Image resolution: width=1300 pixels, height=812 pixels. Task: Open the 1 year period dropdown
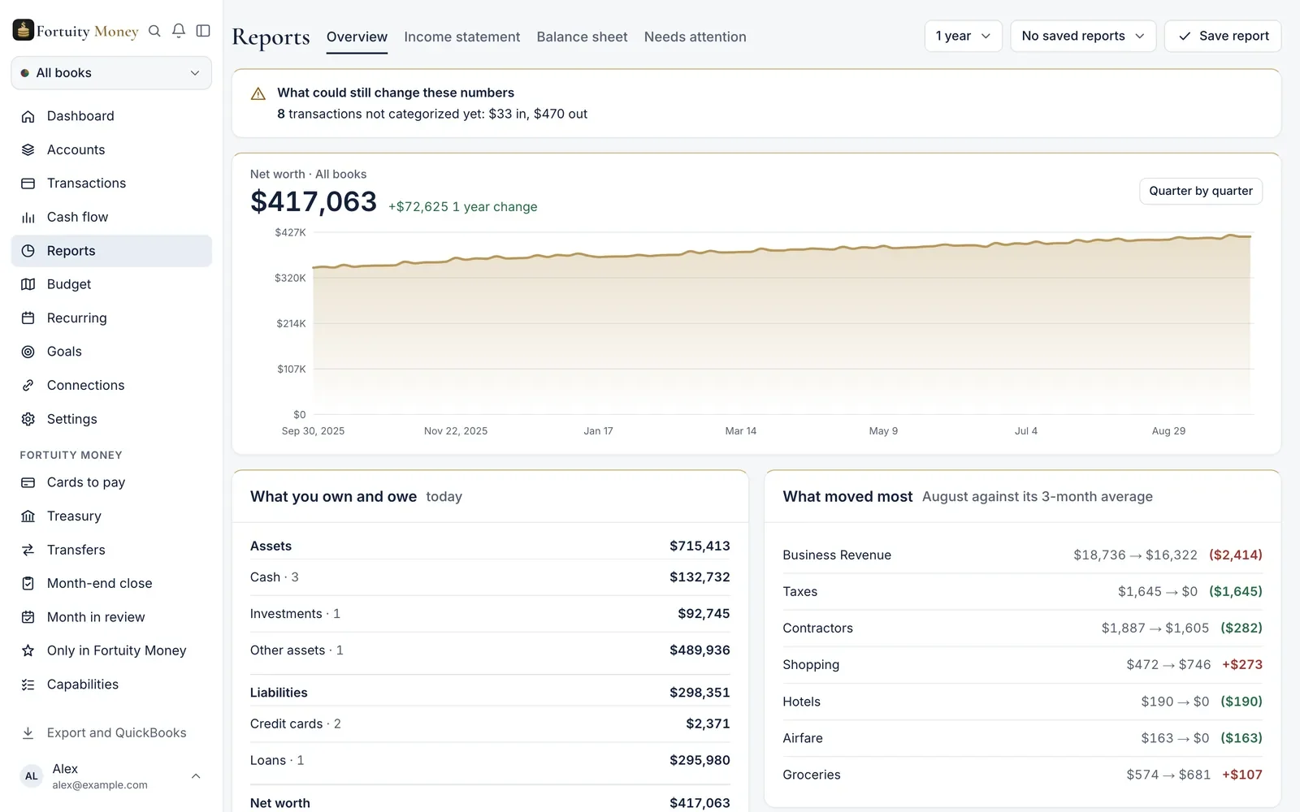point(964,36)
